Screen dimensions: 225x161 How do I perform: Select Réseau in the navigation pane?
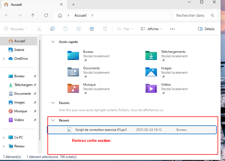19,146
